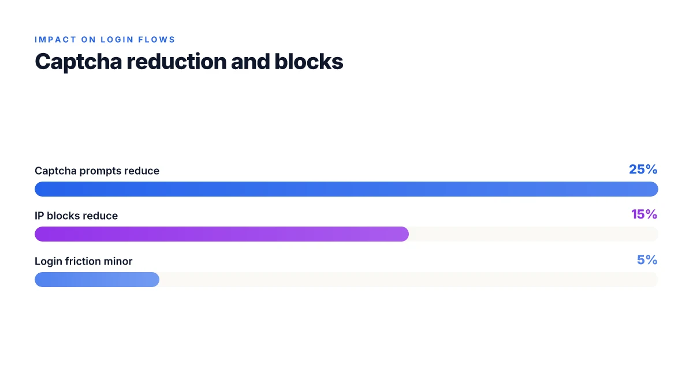Image resolution: width=693 pixels, height=392 pixels.
Task: Select the light blue Login friction bar fill
Action: pos(97,280)
